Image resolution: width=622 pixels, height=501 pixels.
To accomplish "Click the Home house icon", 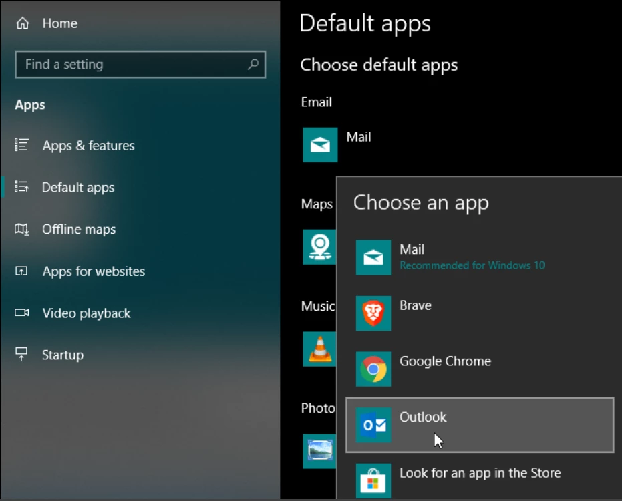I will pos(23,23).
